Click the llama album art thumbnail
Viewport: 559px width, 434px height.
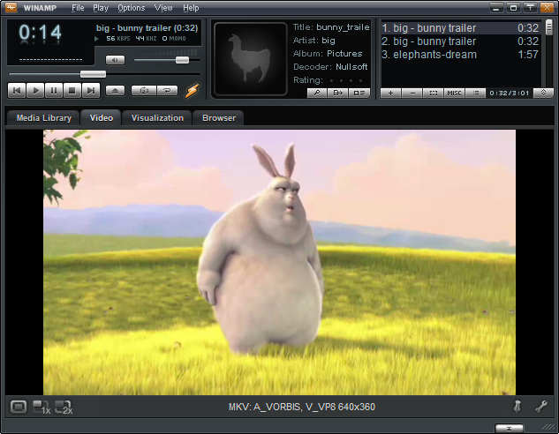pos(250,59)
